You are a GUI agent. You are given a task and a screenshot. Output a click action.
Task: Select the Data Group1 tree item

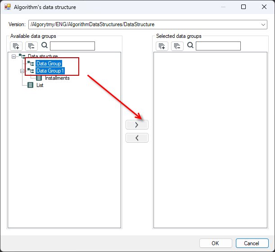pyautogui.click(x=50, y=71)
